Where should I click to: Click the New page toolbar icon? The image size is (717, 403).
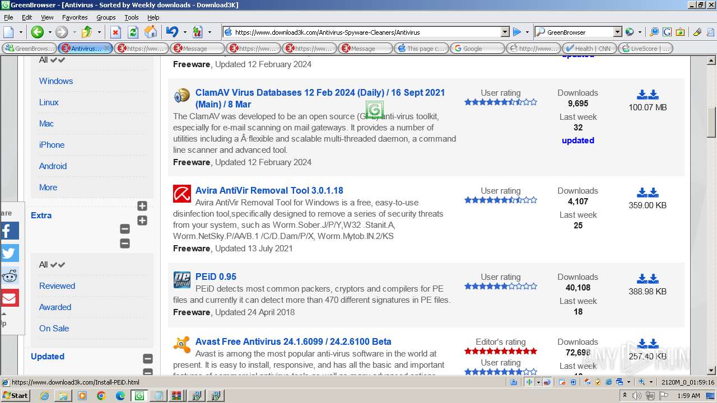pos(9,32)
